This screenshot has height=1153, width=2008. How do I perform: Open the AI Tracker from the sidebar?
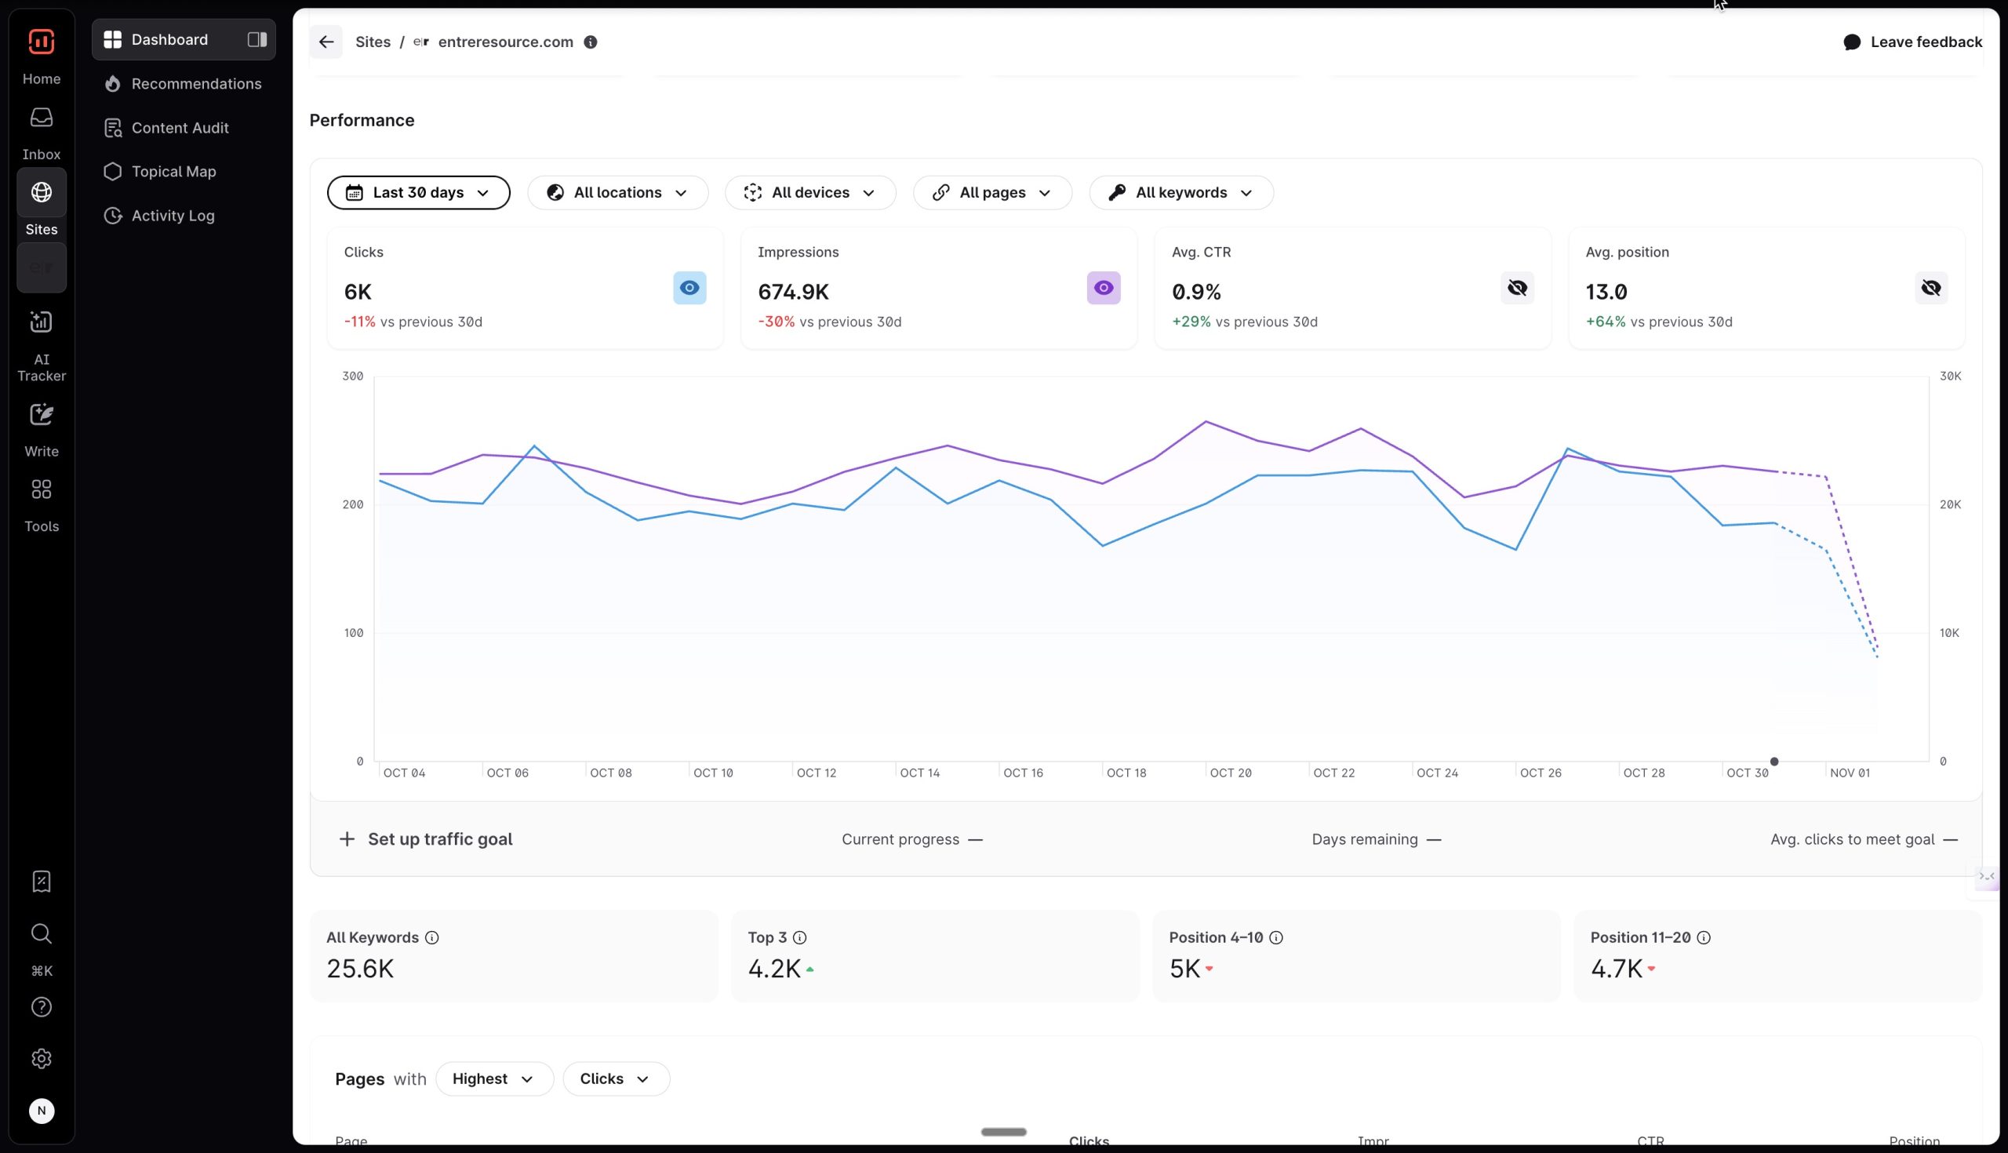[41, 340]
